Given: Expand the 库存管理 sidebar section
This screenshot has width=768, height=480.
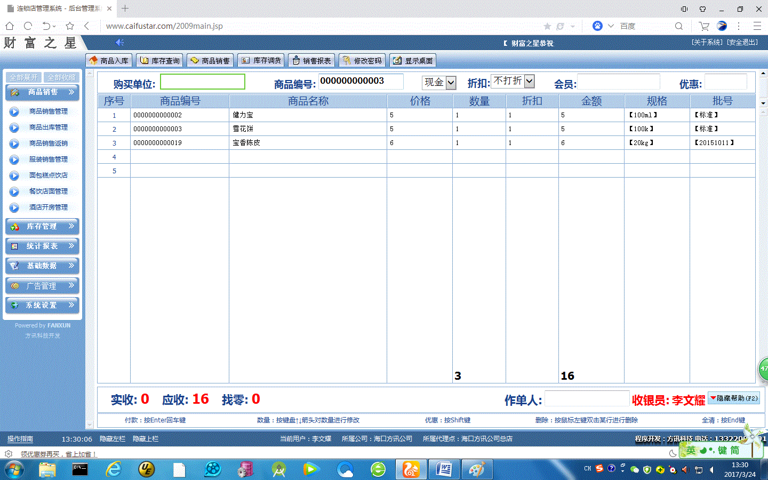Looking at the screenshot, I should 43,227.
